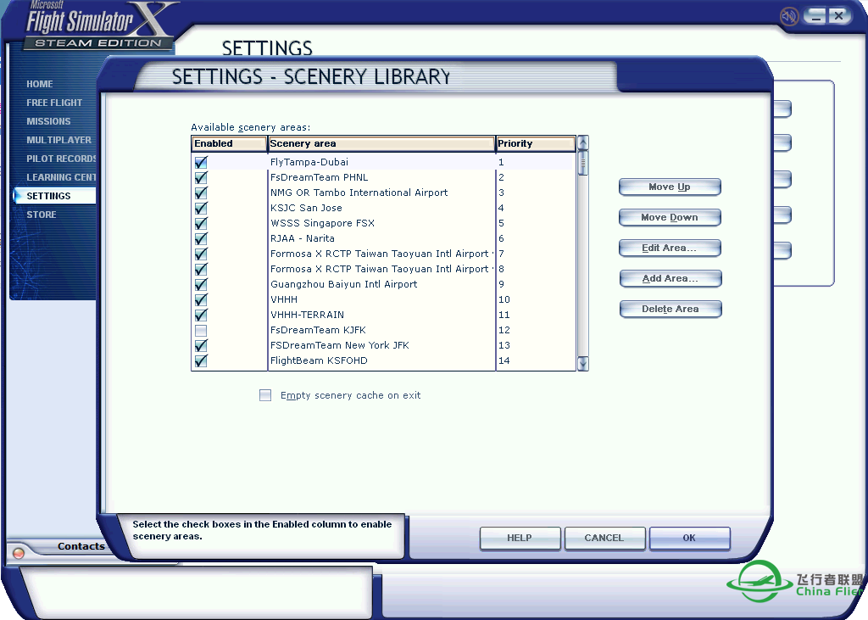Go to the Missions section
This screenshot has width=868, height=620.
point(48,121)
